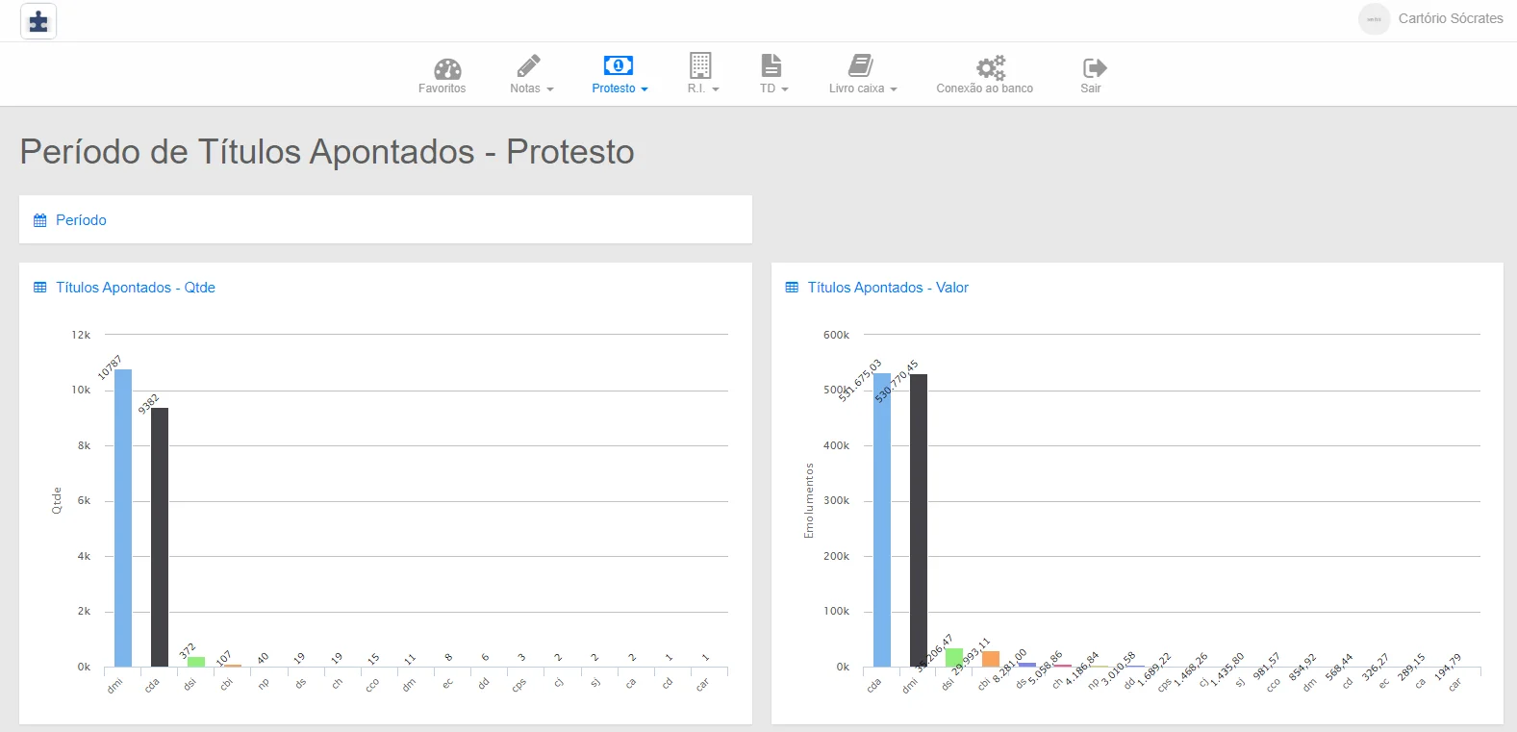Image resolution: width=1517 pixels, height=732 pixels.
Task: Click the Sair logout icon
Action: (x=1095, y=67)
